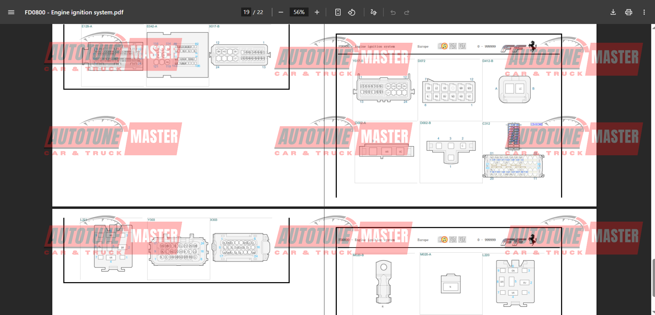This screenshot has height=315, width=655.
Task: Click the M020-B terminal diagram
Action: [x=383, y=282]
